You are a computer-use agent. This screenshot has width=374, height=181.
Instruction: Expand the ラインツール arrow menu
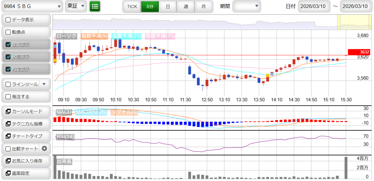click(44, 84)
